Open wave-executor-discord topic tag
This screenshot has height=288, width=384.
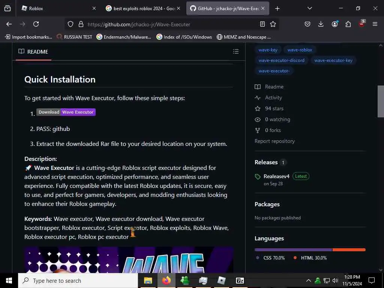pos(281,60)
